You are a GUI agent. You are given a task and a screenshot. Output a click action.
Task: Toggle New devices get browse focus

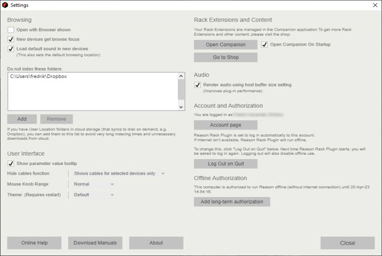(11, 39)
